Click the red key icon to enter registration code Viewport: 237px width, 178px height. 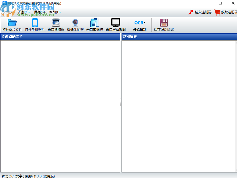[x=191, y=12]
